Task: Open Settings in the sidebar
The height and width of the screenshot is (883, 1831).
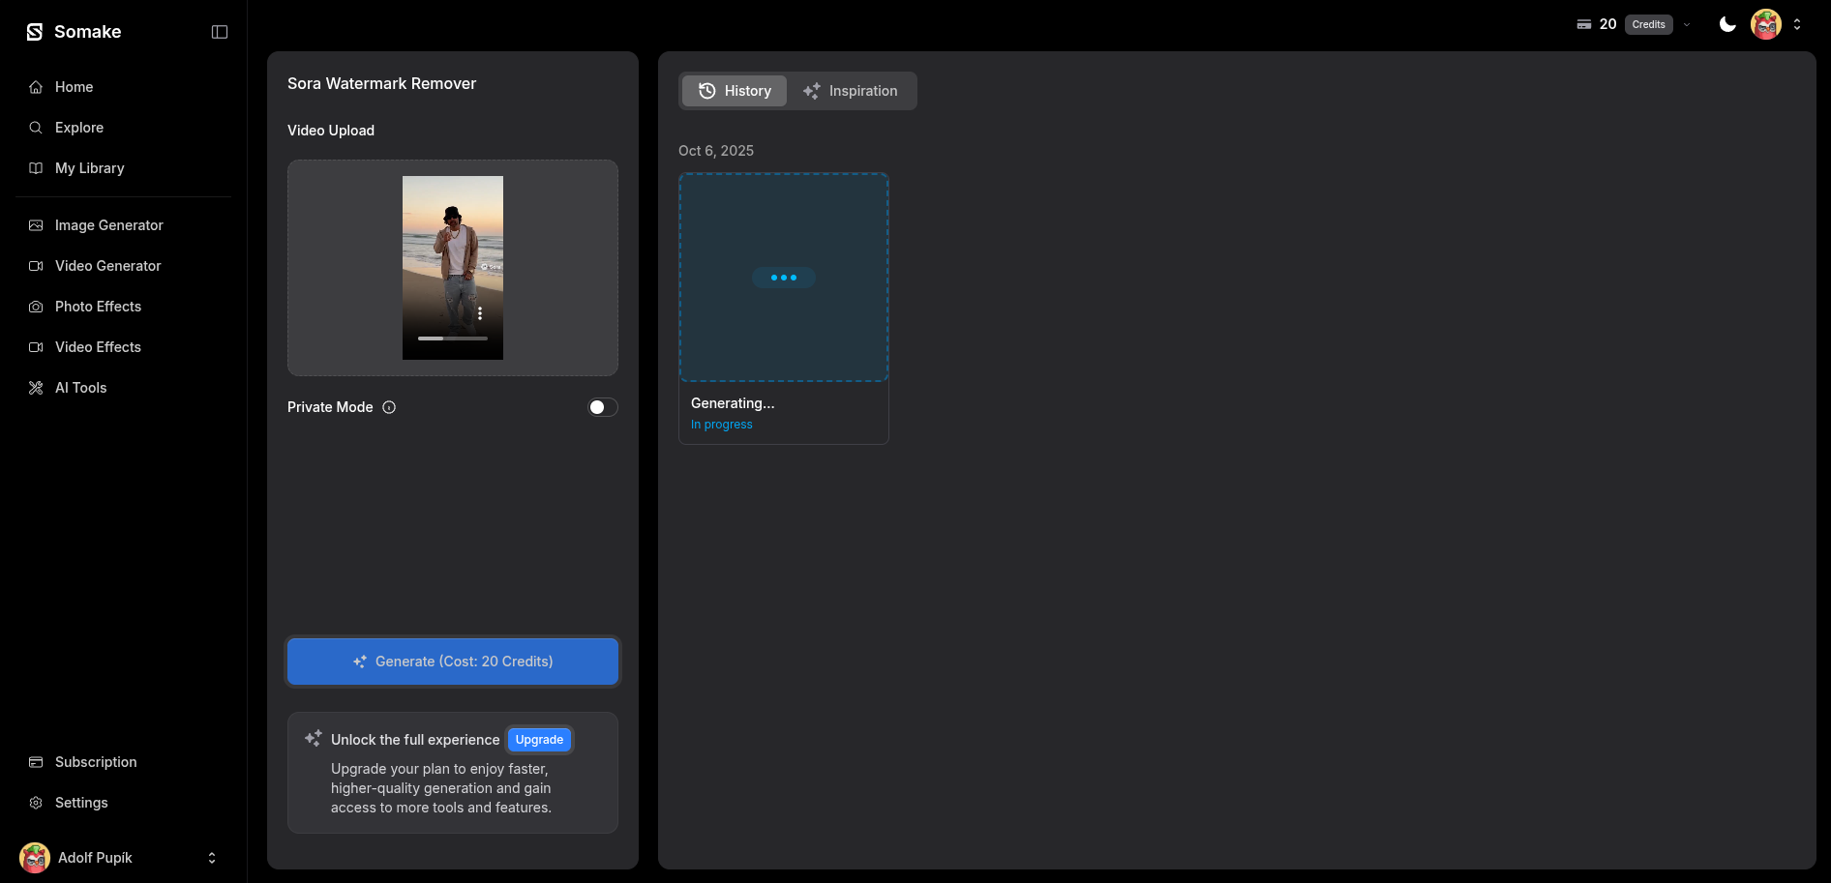Action: [81, 803]
